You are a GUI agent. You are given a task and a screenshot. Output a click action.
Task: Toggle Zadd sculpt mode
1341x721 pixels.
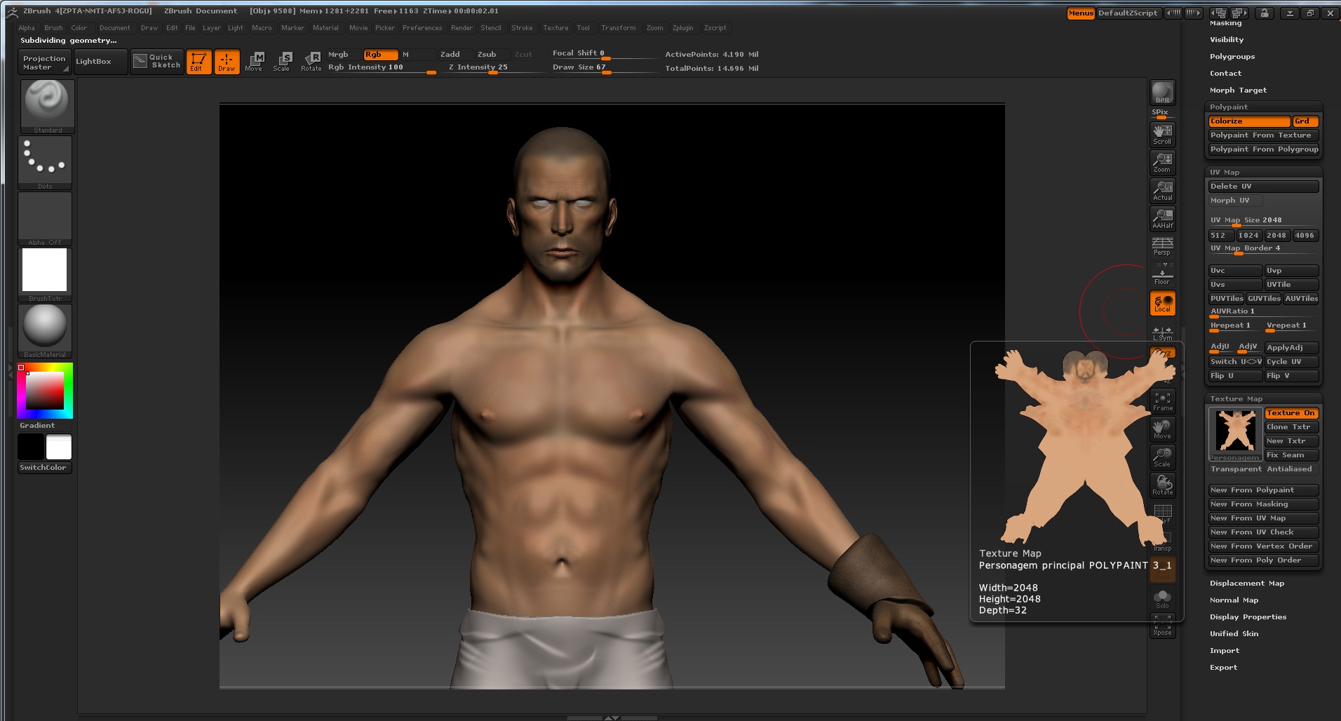click(455, 55)
